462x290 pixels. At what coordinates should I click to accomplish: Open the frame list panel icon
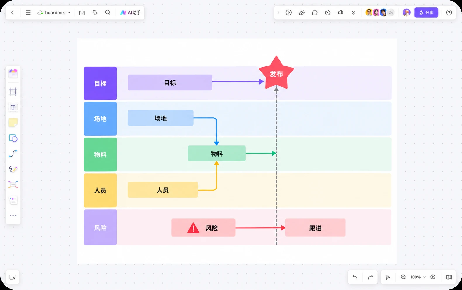point(13,277)
